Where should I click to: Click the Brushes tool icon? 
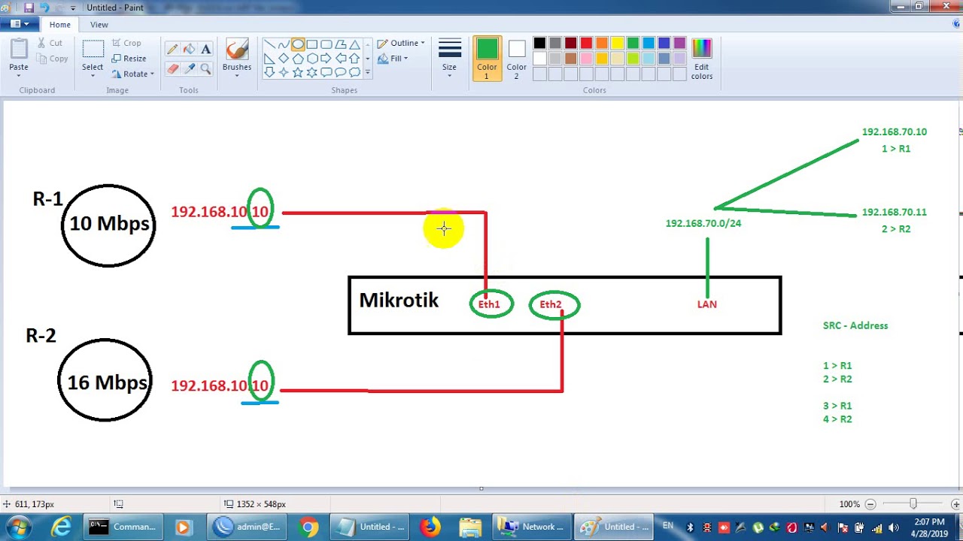pyautogui.click(x=236, y=50)
